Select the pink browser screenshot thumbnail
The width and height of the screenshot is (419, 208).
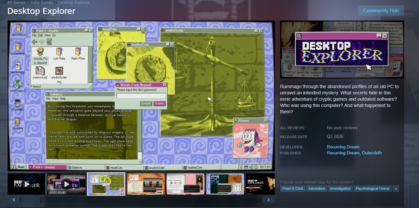186,184
